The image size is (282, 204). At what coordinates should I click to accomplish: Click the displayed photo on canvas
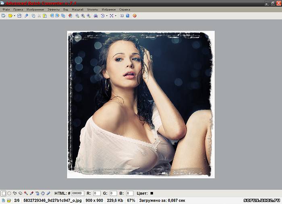(141, 104)
